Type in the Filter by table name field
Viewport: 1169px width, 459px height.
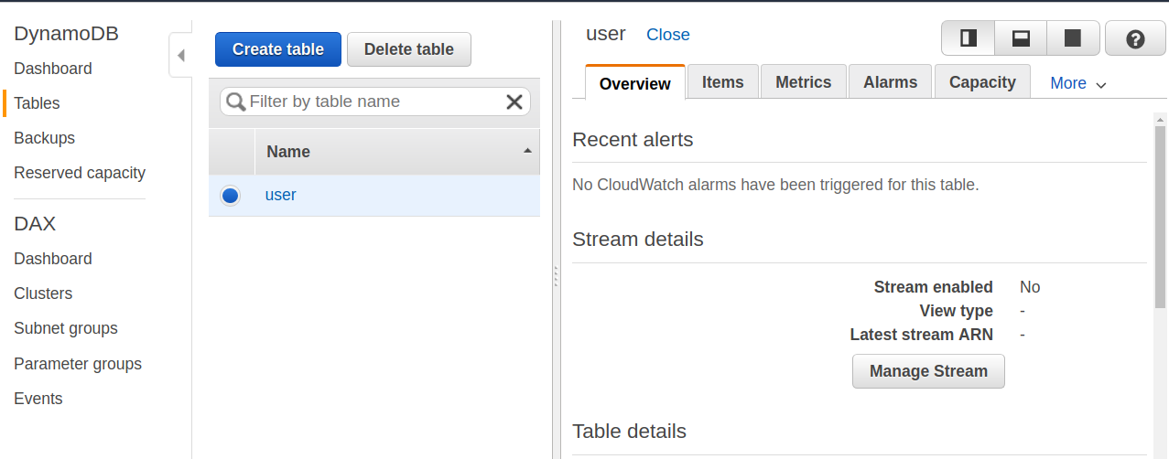click(375, 101)
